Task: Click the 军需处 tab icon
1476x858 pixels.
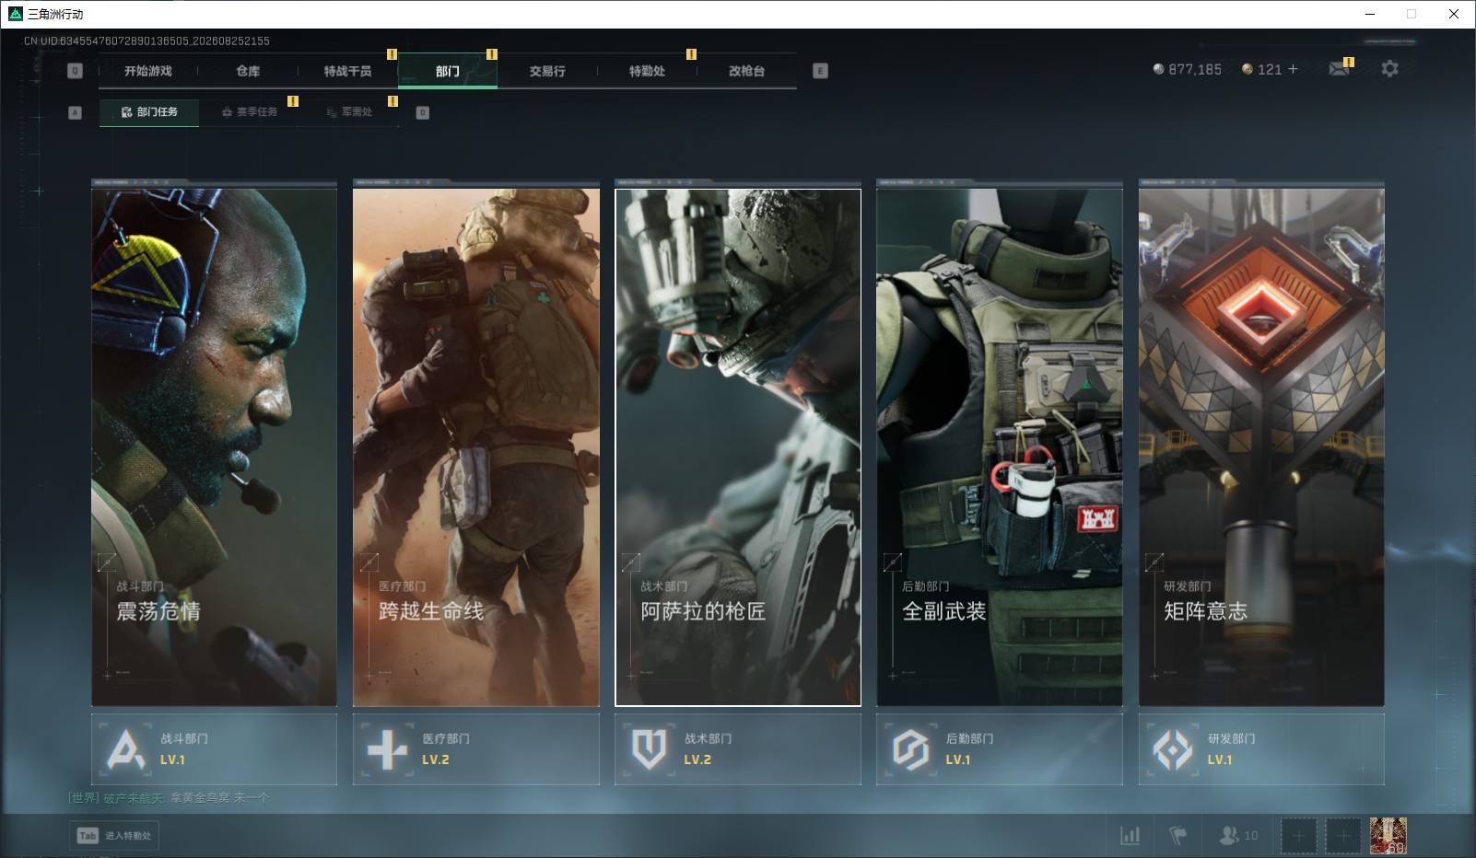Action: click(332, 112)
